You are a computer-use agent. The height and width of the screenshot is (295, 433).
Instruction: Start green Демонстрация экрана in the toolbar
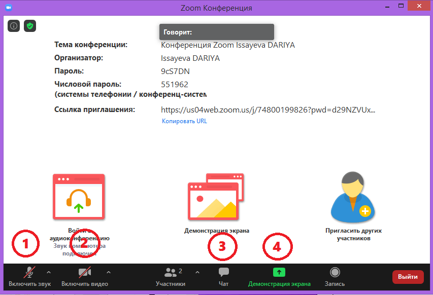[279, 277]
